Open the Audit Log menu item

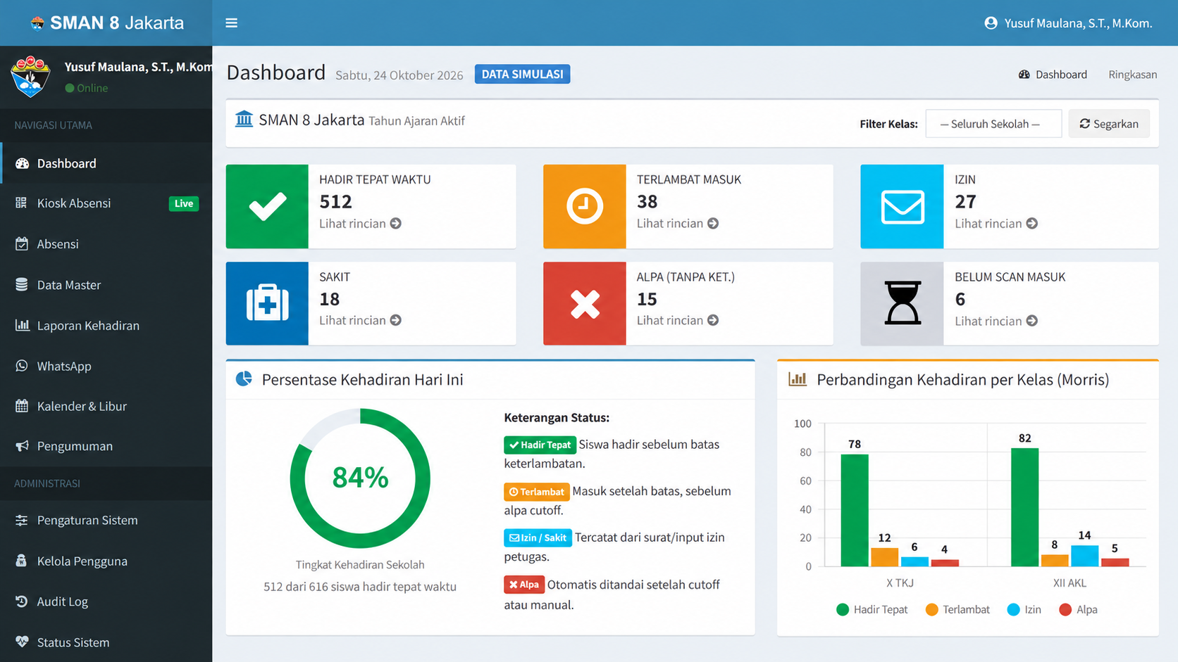pyautogui.click(x=106, y=601)
